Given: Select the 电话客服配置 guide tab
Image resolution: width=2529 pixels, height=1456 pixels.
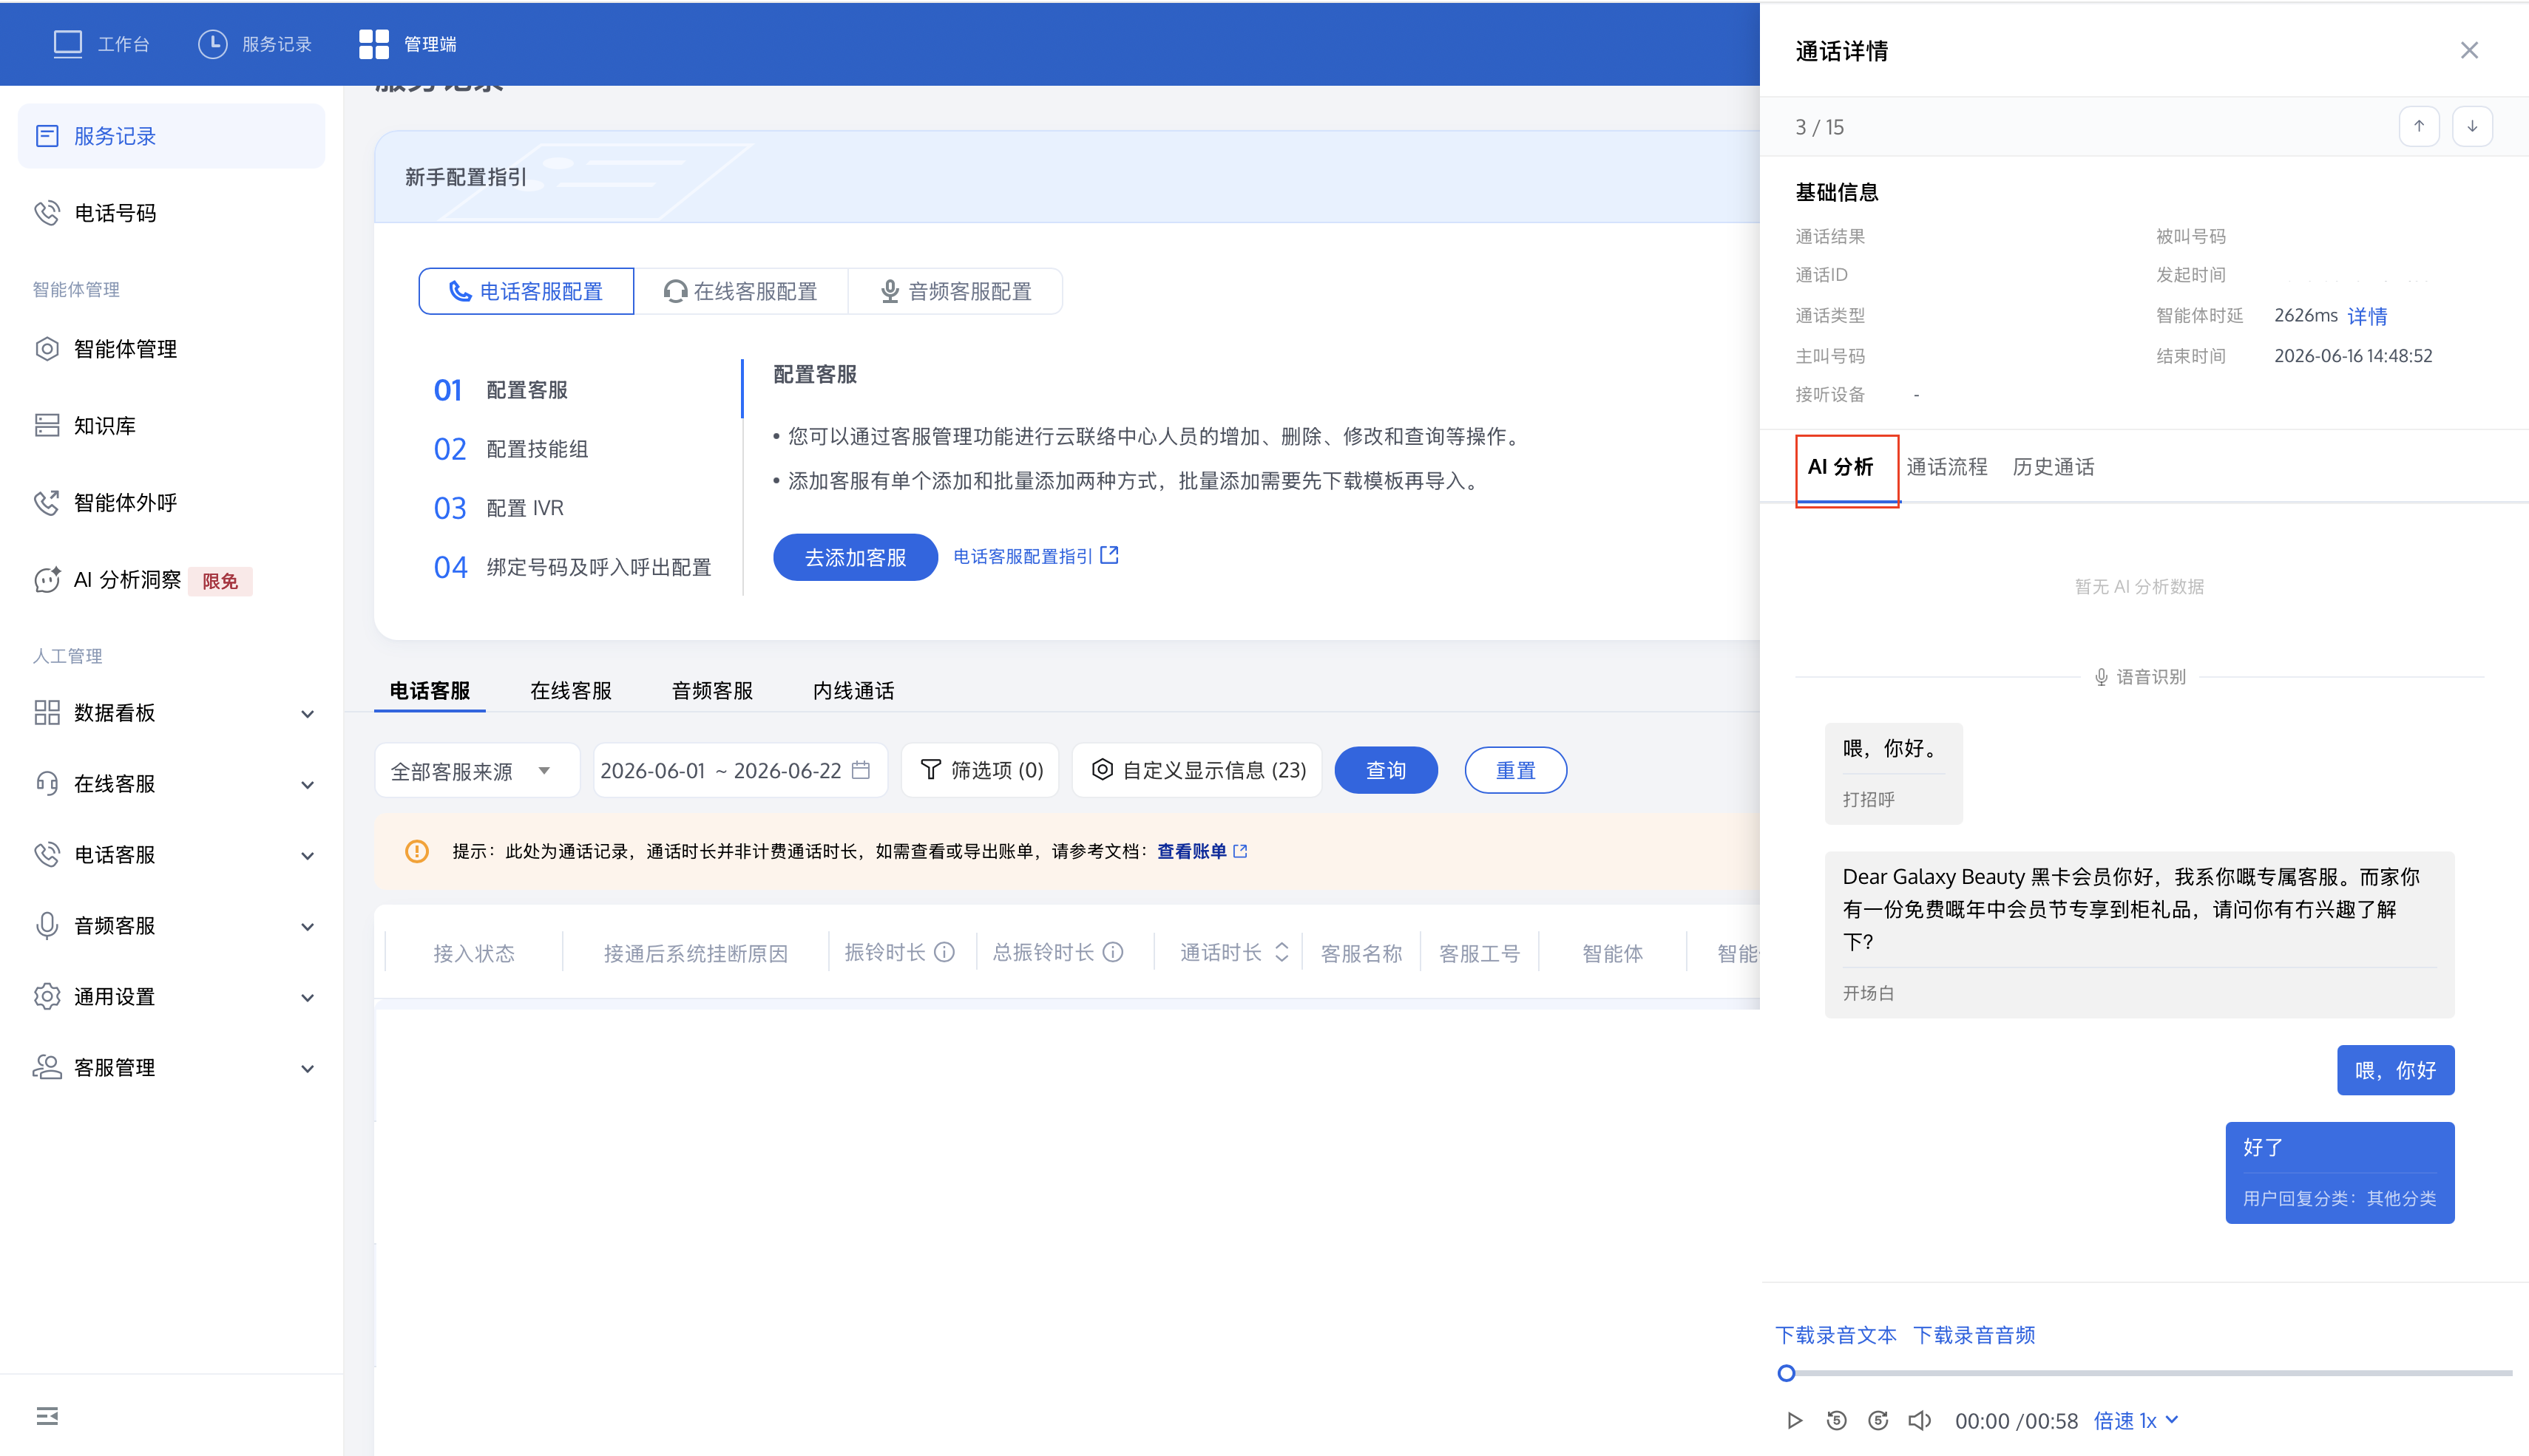Looking at the screenshot, I should (527, 291).
